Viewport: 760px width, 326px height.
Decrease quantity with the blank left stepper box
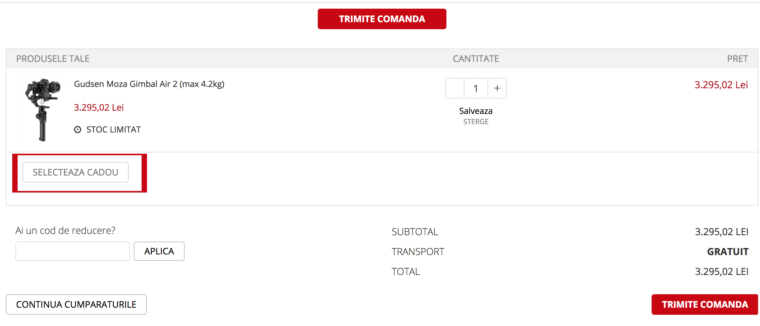click(455, 88)
